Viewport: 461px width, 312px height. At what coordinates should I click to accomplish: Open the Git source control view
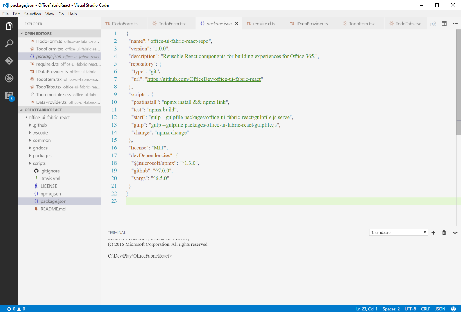[9, 61]
